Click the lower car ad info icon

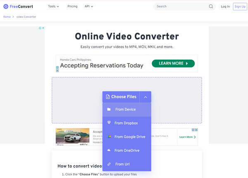[193, 130]
